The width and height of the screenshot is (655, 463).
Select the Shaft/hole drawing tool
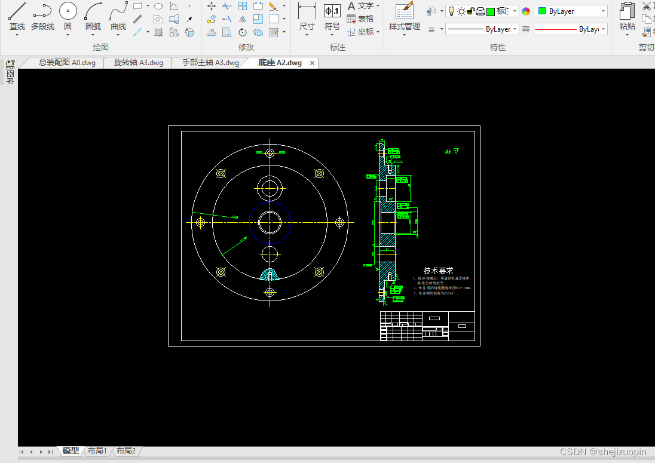174,19
